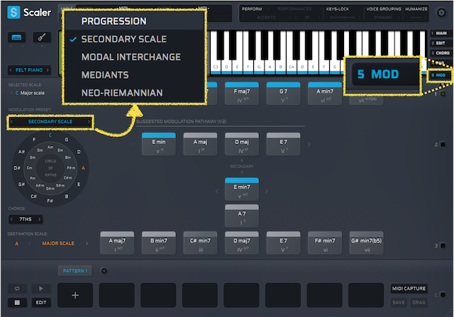Next destination scale arrow
The height and width of the screenshot is (317, 454).
(87, 243)
